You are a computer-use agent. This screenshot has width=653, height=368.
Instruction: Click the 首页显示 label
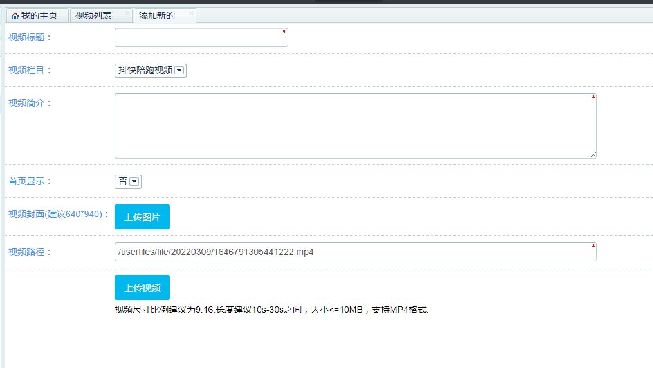pos(30,181)
